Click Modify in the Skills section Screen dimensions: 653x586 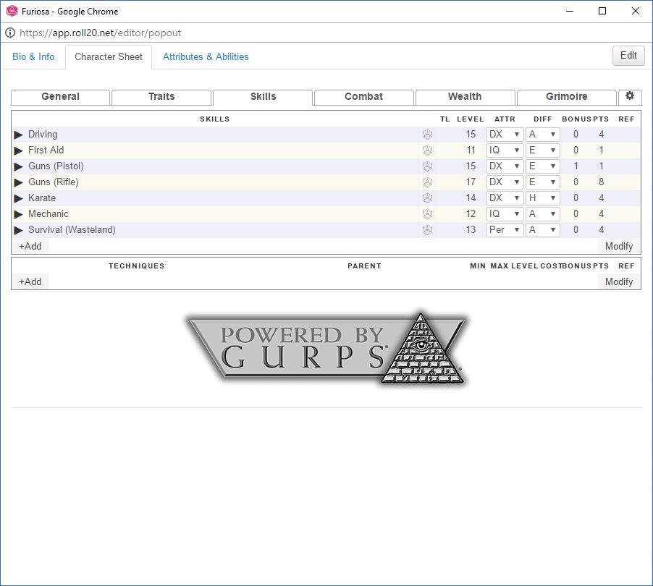(x=619, y=247)
